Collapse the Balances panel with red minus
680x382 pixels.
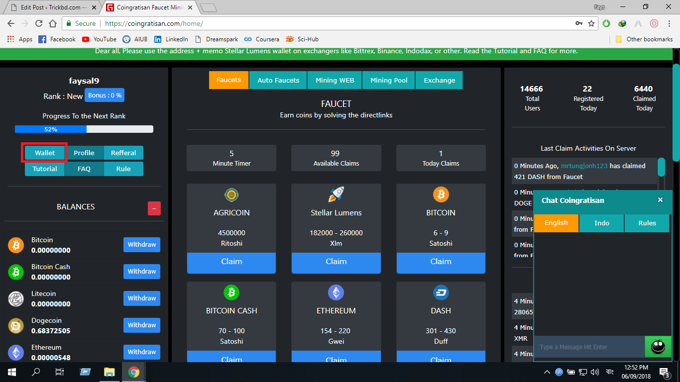pos(154,209)
